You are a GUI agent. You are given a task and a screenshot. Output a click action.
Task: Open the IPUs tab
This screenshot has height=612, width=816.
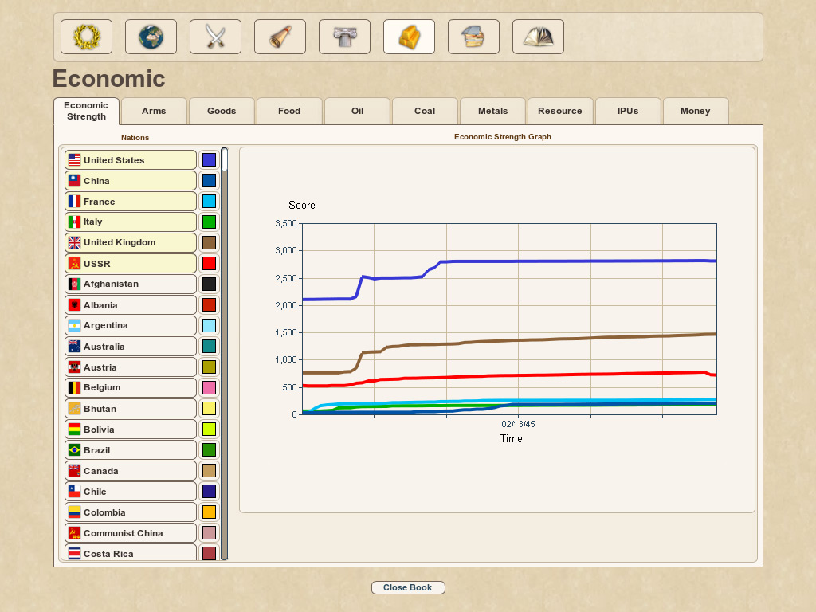pyautogui.click(x=627, y=112)
